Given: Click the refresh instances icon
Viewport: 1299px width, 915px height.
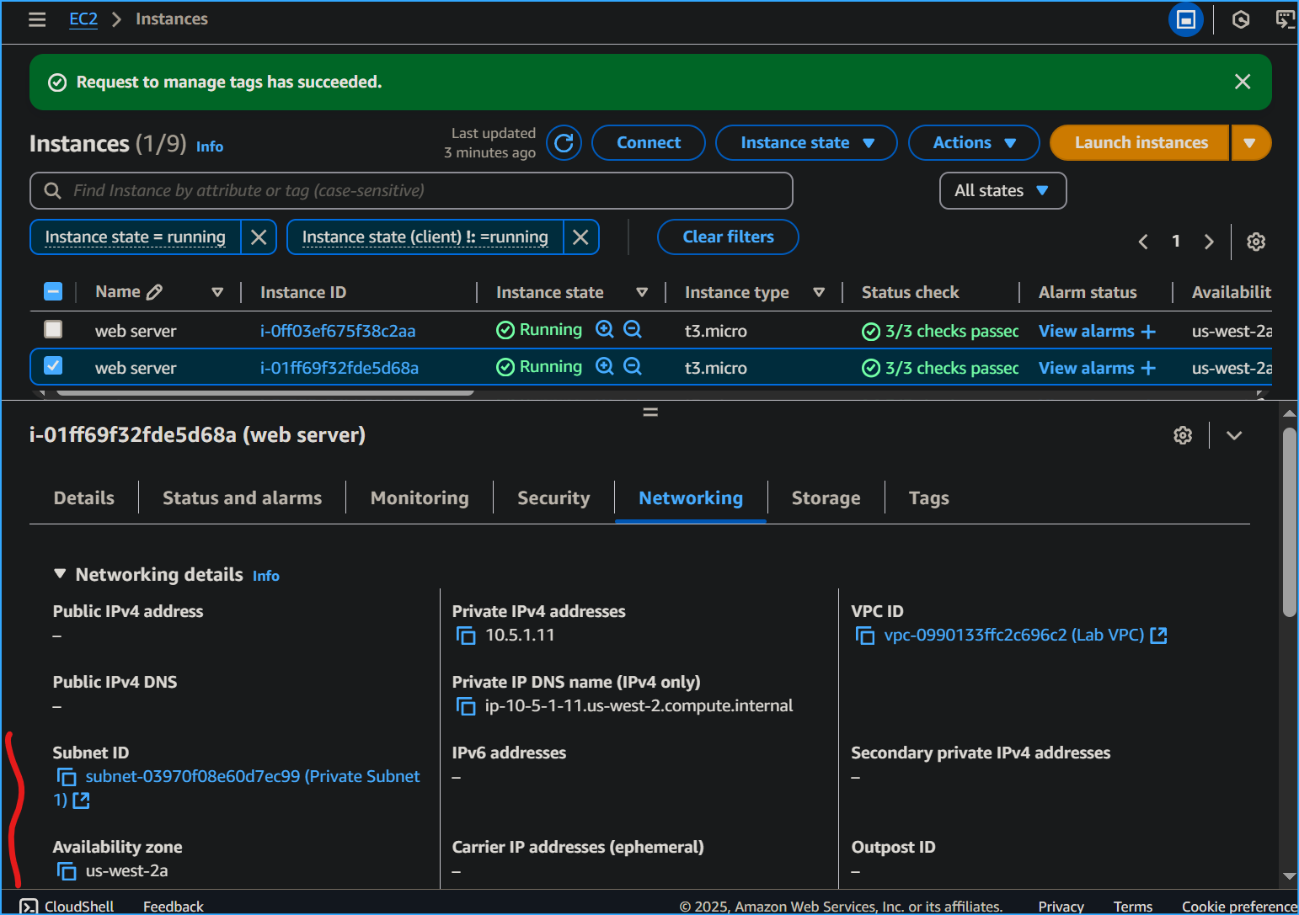Looking at the screenshot, I should (x=564, y=143).
